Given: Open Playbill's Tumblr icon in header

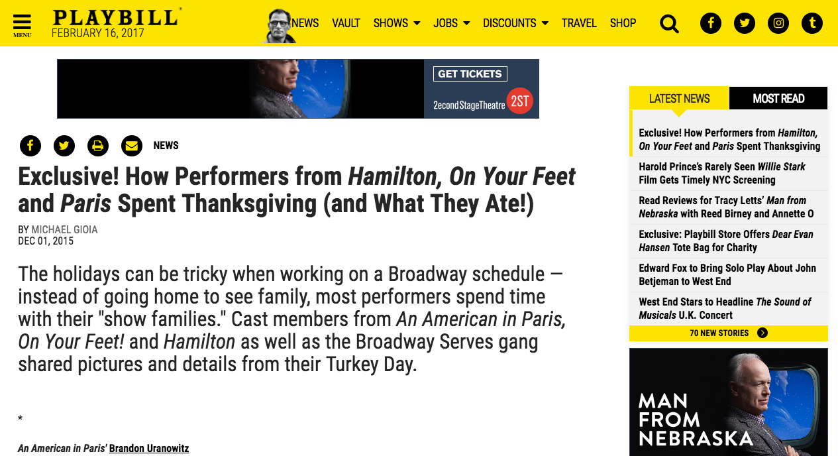Looking at the screenshot, I should 812,24.
